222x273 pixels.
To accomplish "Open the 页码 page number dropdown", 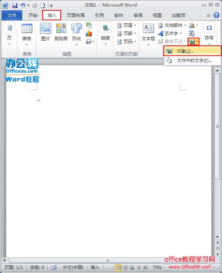I will [x=127, y=42].
